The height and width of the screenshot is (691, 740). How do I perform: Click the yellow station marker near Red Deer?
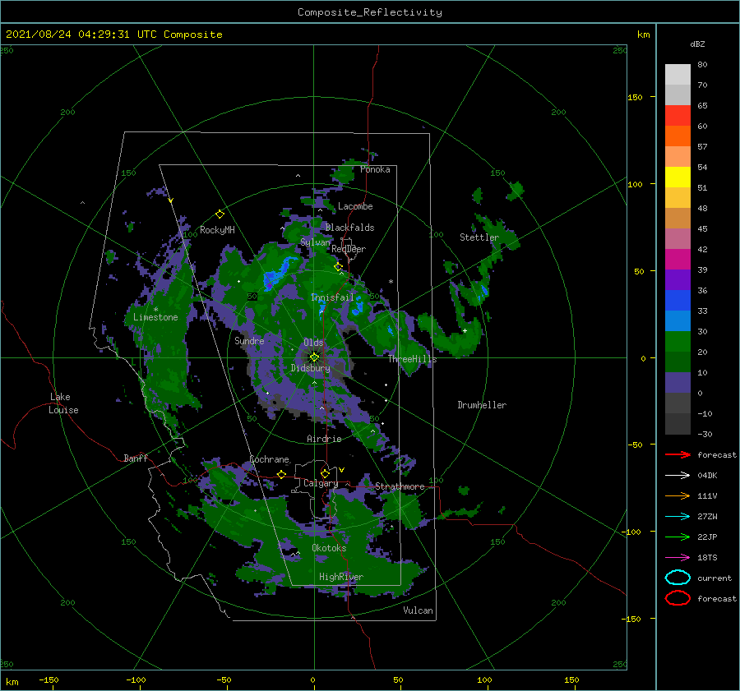[338, 267]
